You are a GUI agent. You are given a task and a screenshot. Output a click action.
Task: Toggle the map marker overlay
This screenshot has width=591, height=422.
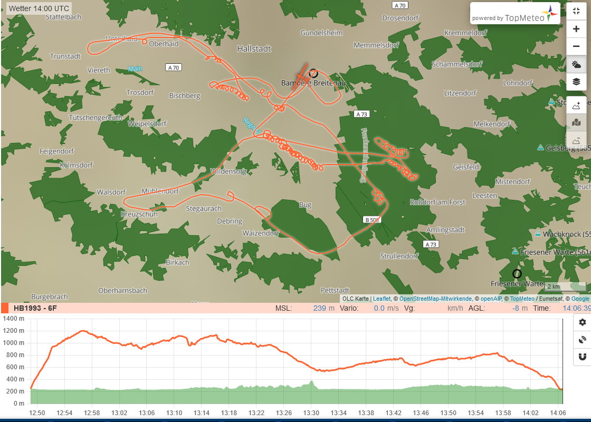(576, 122)
